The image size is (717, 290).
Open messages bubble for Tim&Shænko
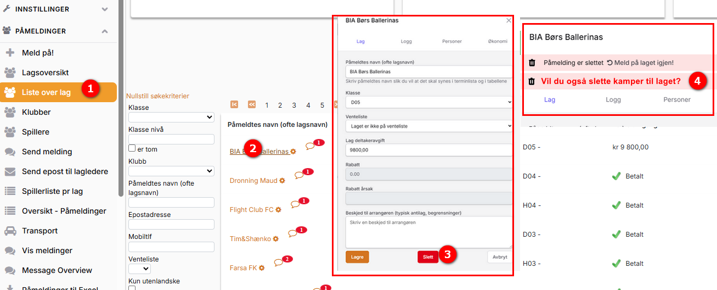click(x=292, y=233)
